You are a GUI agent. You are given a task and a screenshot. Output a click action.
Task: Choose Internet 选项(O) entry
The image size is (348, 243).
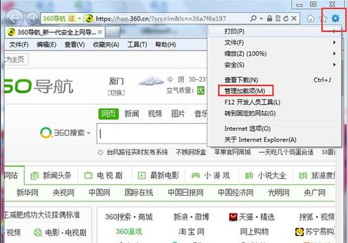[275, 128]
